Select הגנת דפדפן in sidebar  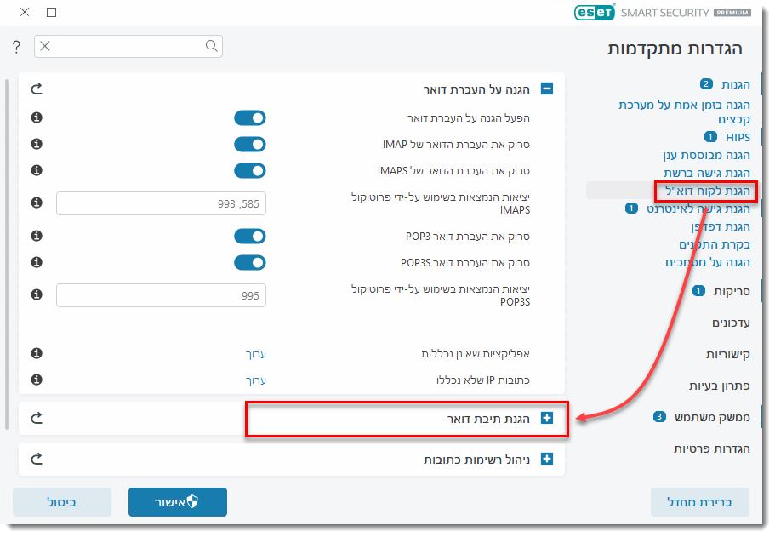pos(721,226)
